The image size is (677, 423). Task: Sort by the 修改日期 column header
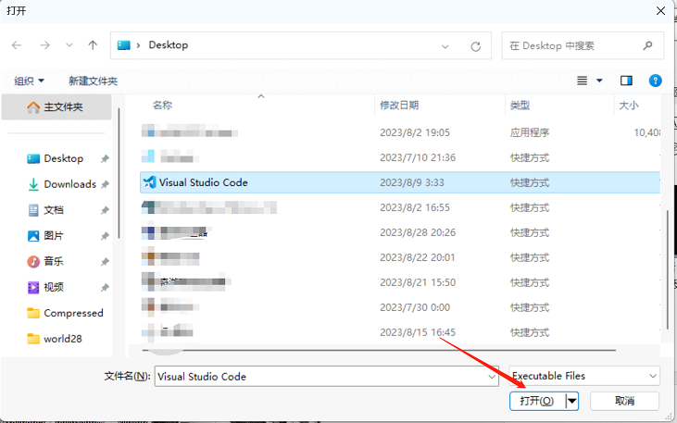(399, 105)
